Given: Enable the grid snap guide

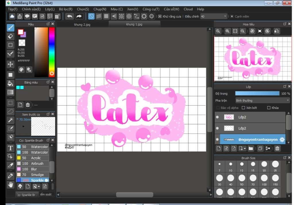Looking at the screenshot, I should [x=106, y=16].
